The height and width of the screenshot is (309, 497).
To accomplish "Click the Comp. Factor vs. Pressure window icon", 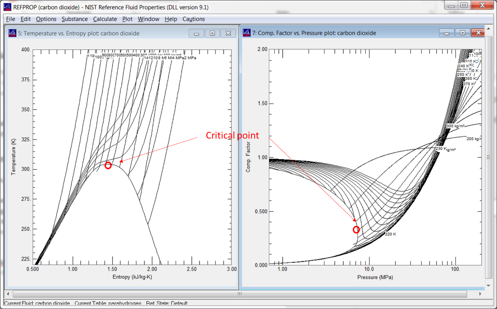I will (x=247, y=33).
